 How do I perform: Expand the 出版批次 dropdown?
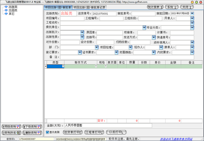pos(82,33)
